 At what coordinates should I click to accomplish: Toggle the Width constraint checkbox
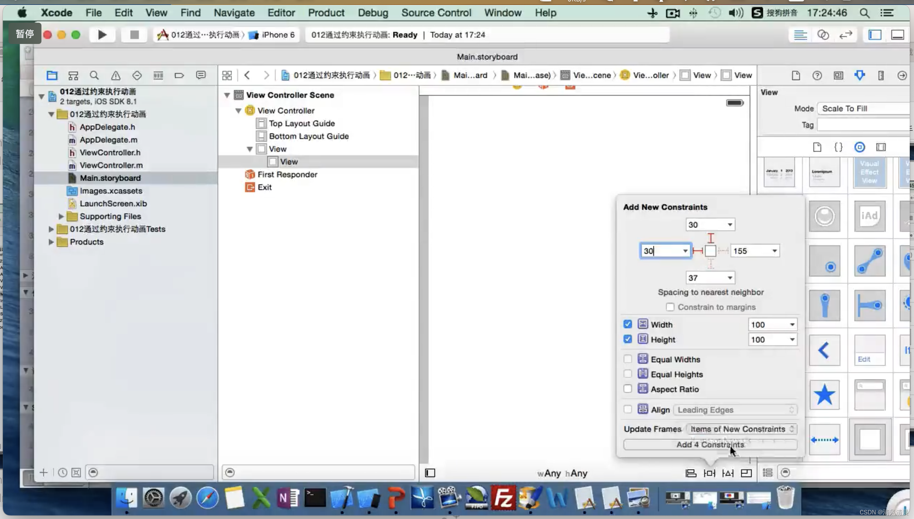coord(627,324)
